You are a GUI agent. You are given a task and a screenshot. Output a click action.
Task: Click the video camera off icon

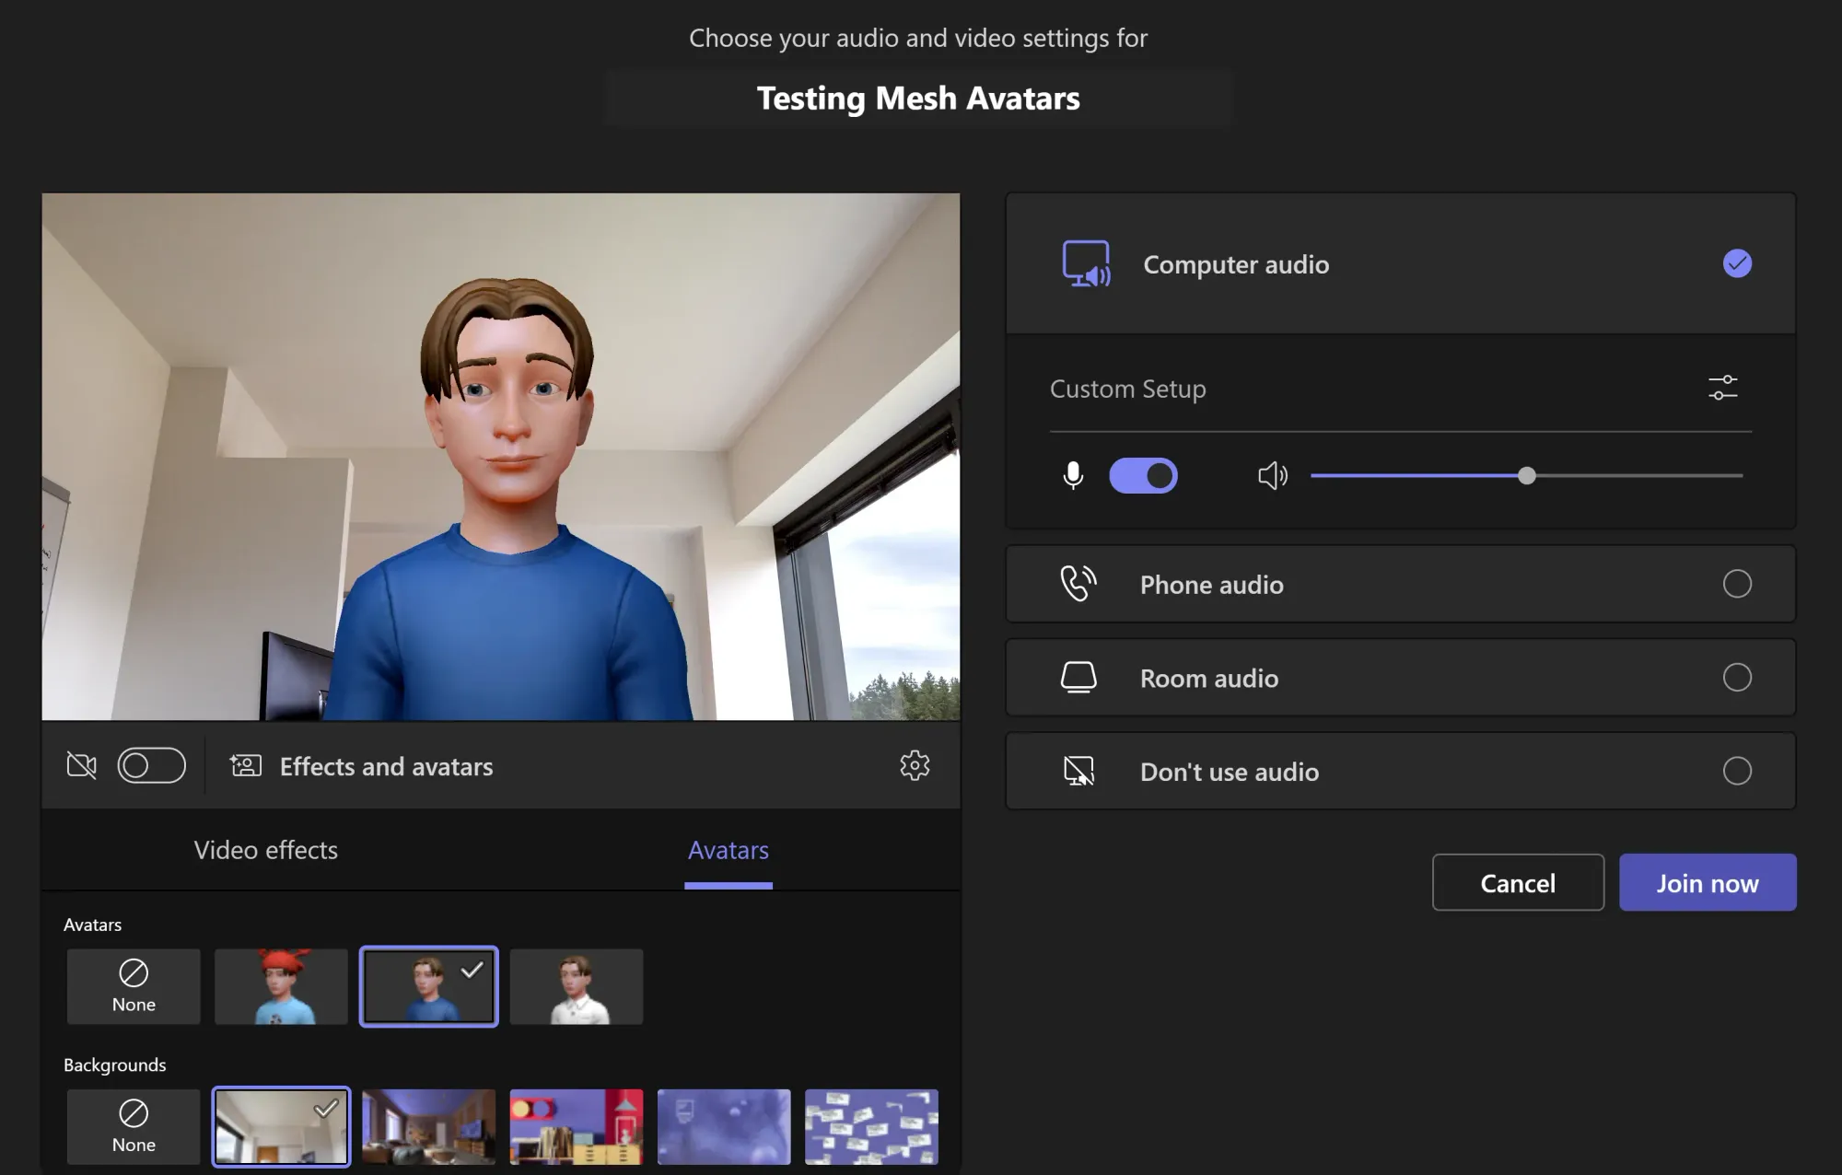coord(80,764)
